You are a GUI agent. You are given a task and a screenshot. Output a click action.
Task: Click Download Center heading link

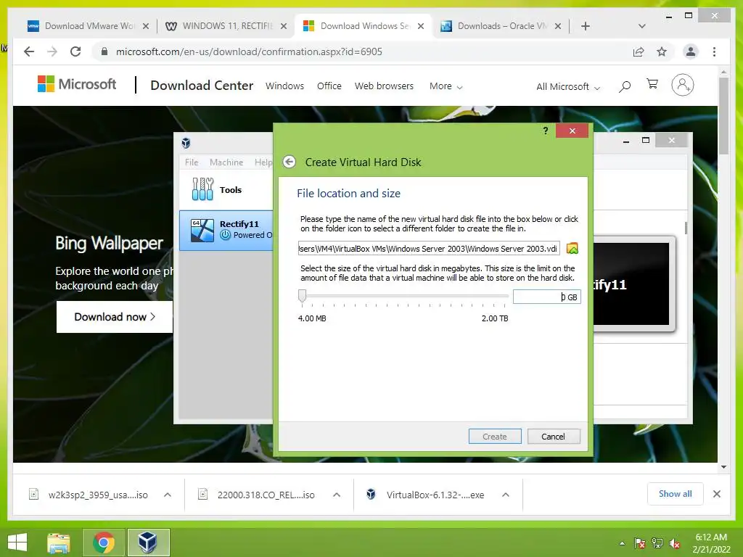(202, 86)
